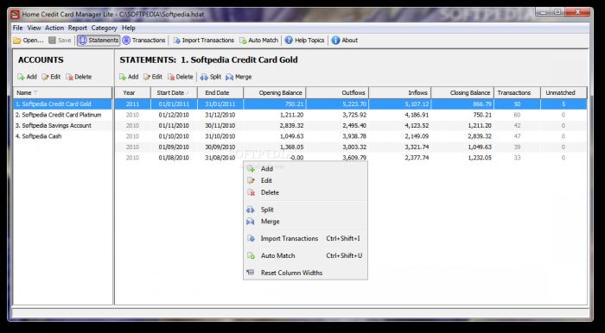This screenshot has width=605, height=333.
Task: Select the statement starting 01/01/2011
Action: point(351,104)
